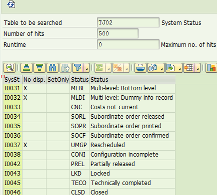This screenshot has height=195, width=217.
Task: Select the SetOnly column header
Action: [x=58, y=80]
